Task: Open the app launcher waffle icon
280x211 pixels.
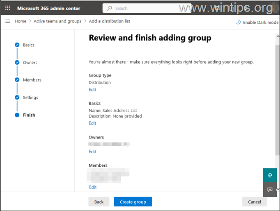Action: tap(7, 8)
